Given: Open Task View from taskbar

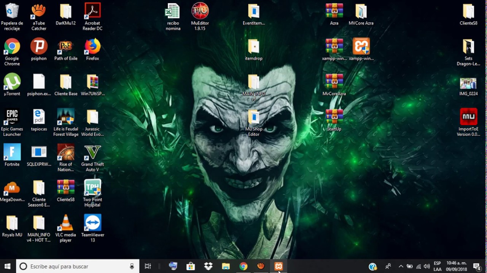Looking at the screenshot, I should pyautogui.click(x=148, y=267).
